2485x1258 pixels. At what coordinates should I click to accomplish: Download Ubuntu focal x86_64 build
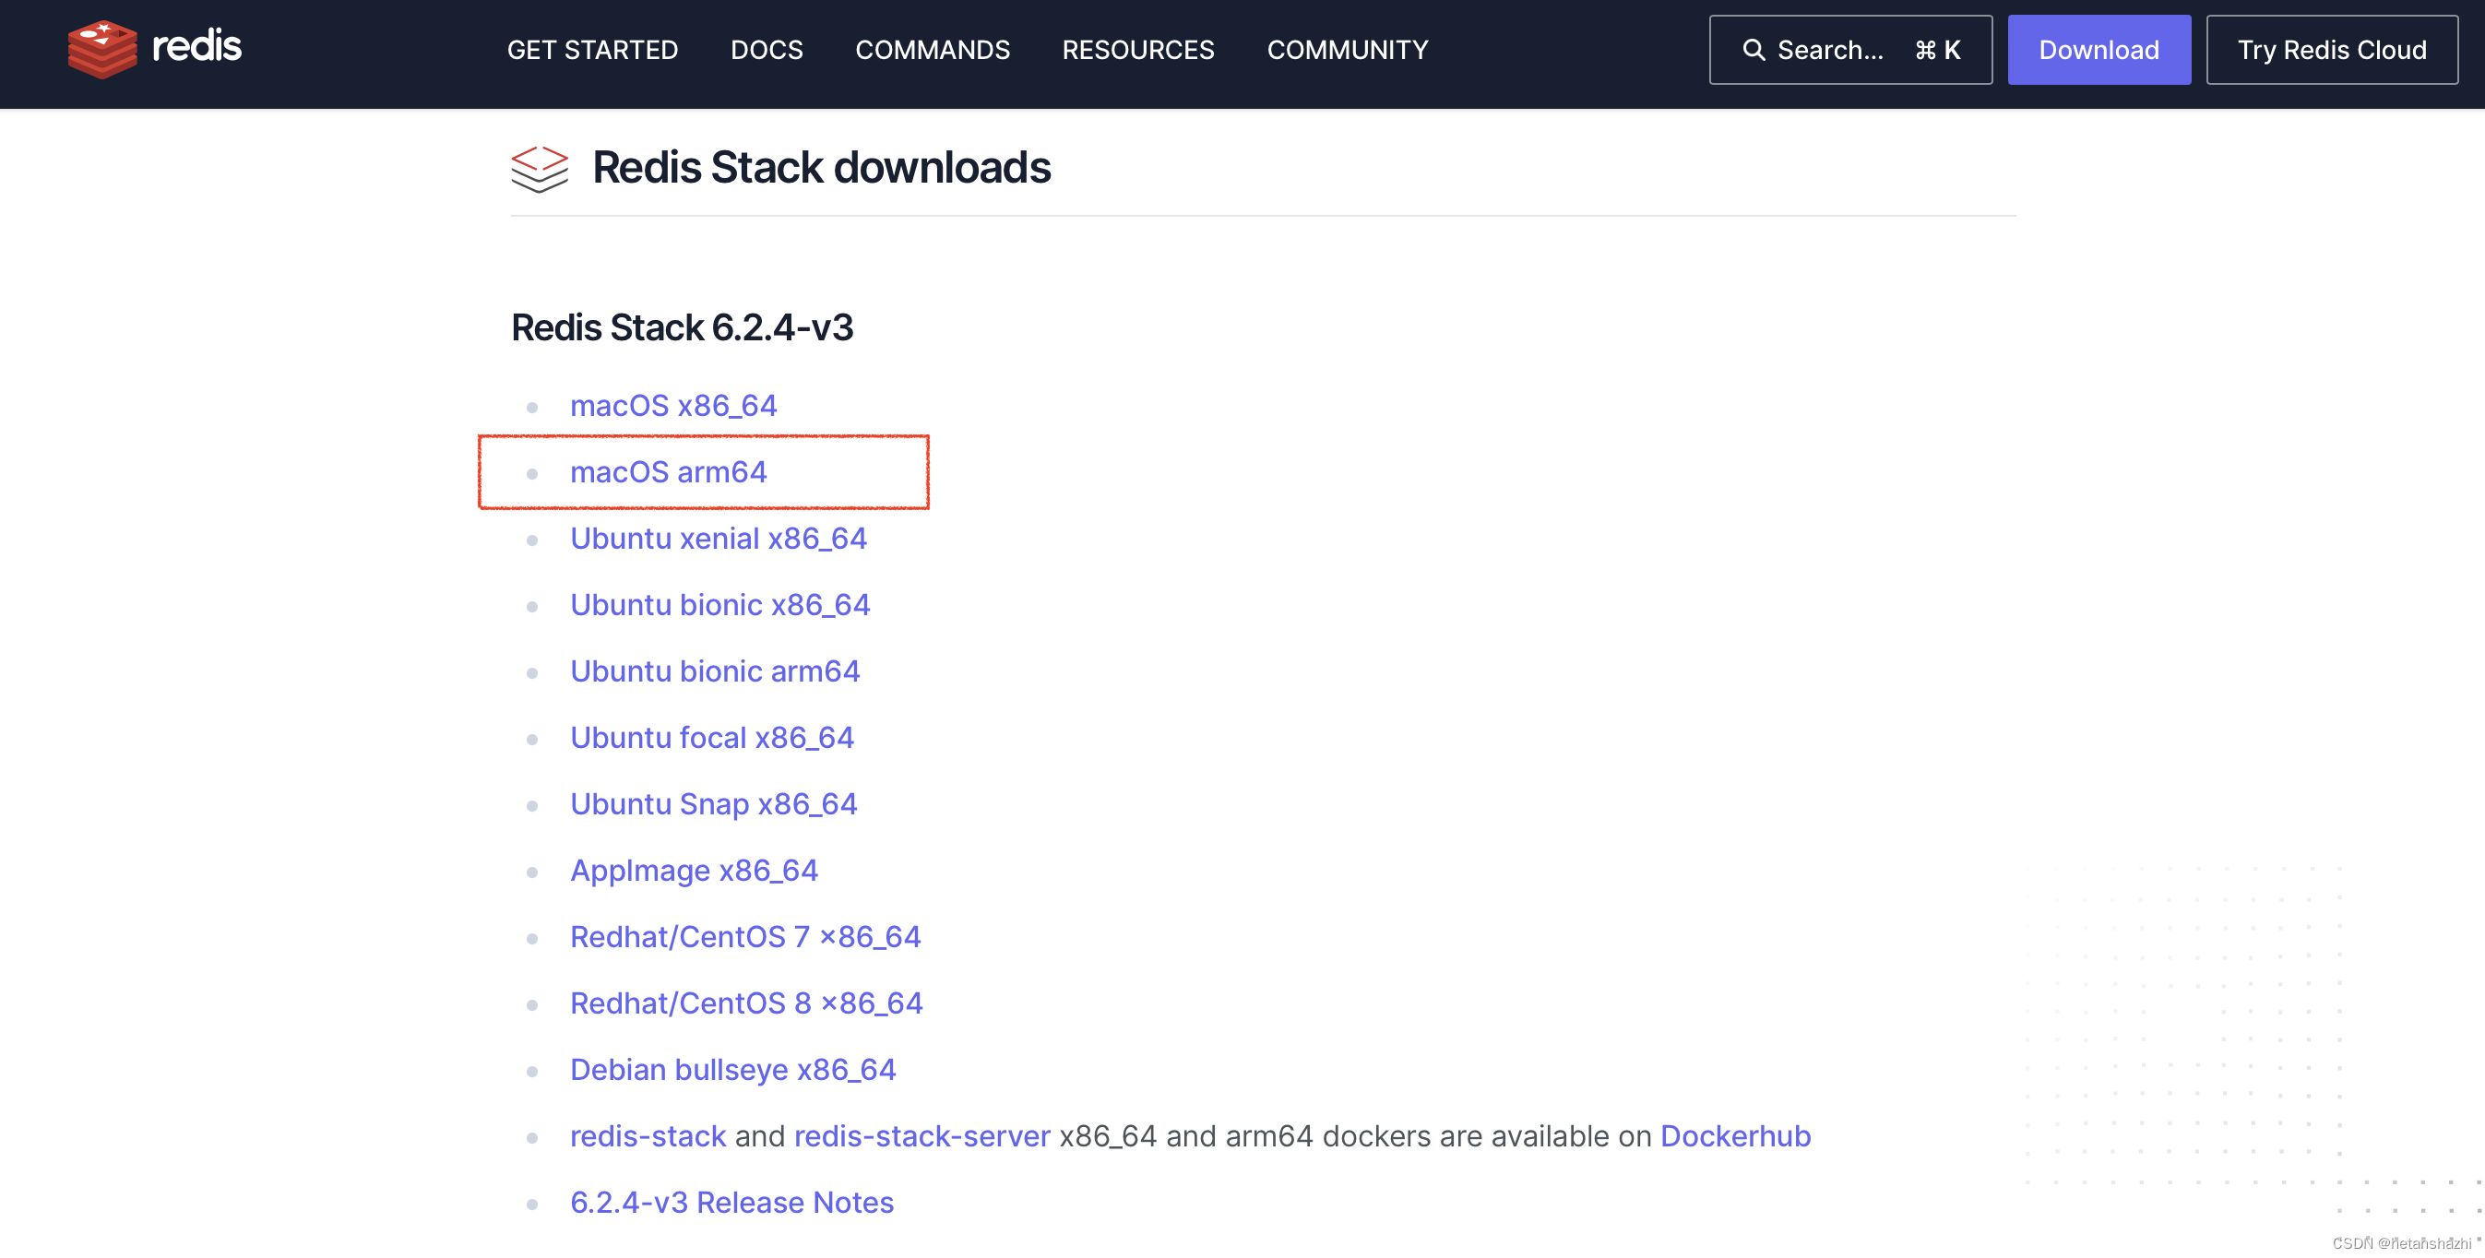click(712, 737)
